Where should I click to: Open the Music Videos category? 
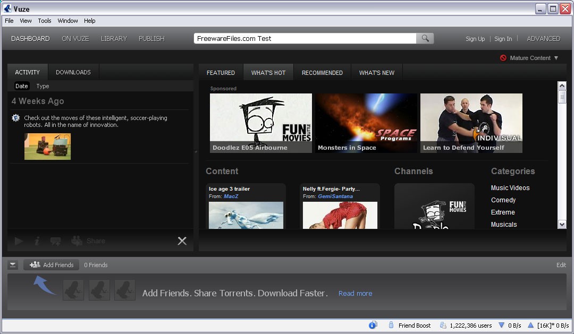(x=510, y=187)
